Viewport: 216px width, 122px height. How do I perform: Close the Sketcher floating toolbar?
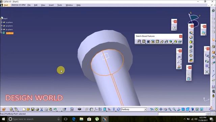(x=175, y=21)
